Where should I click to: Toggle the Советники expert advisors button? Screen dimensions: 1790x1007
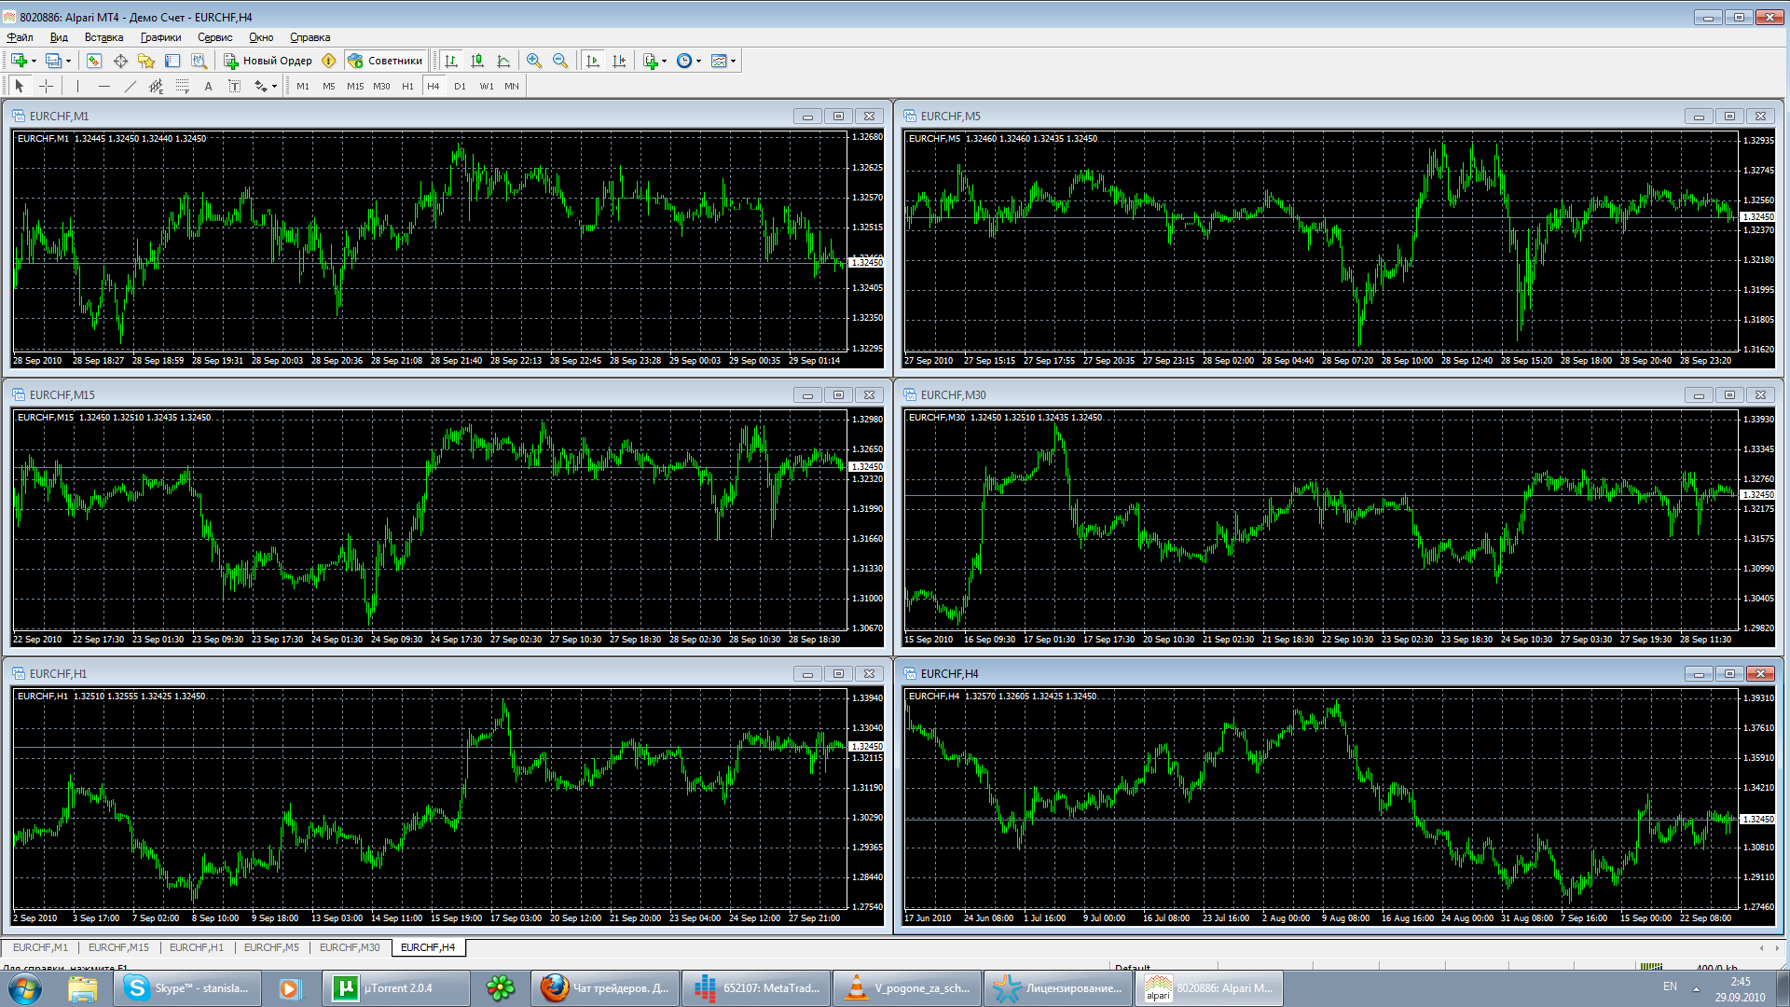coord(386,61)
